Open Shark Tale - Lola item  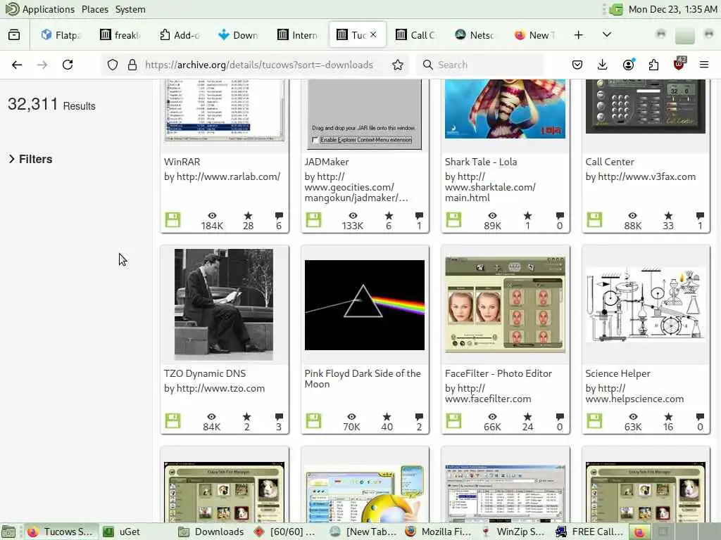(481, 162)
